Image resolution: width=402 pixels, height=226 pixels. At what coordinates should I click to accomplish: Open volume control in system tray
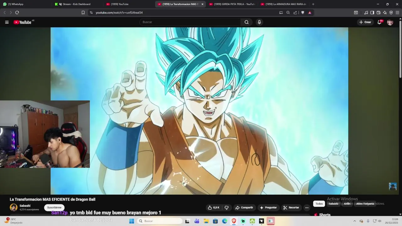[x=380, y=221]
